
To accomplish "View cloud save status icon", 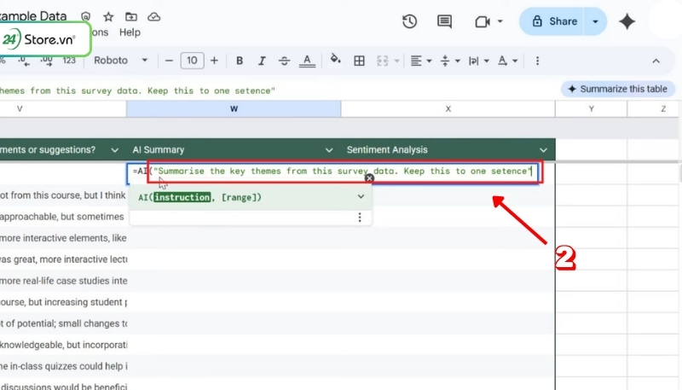I will point(154,17).
